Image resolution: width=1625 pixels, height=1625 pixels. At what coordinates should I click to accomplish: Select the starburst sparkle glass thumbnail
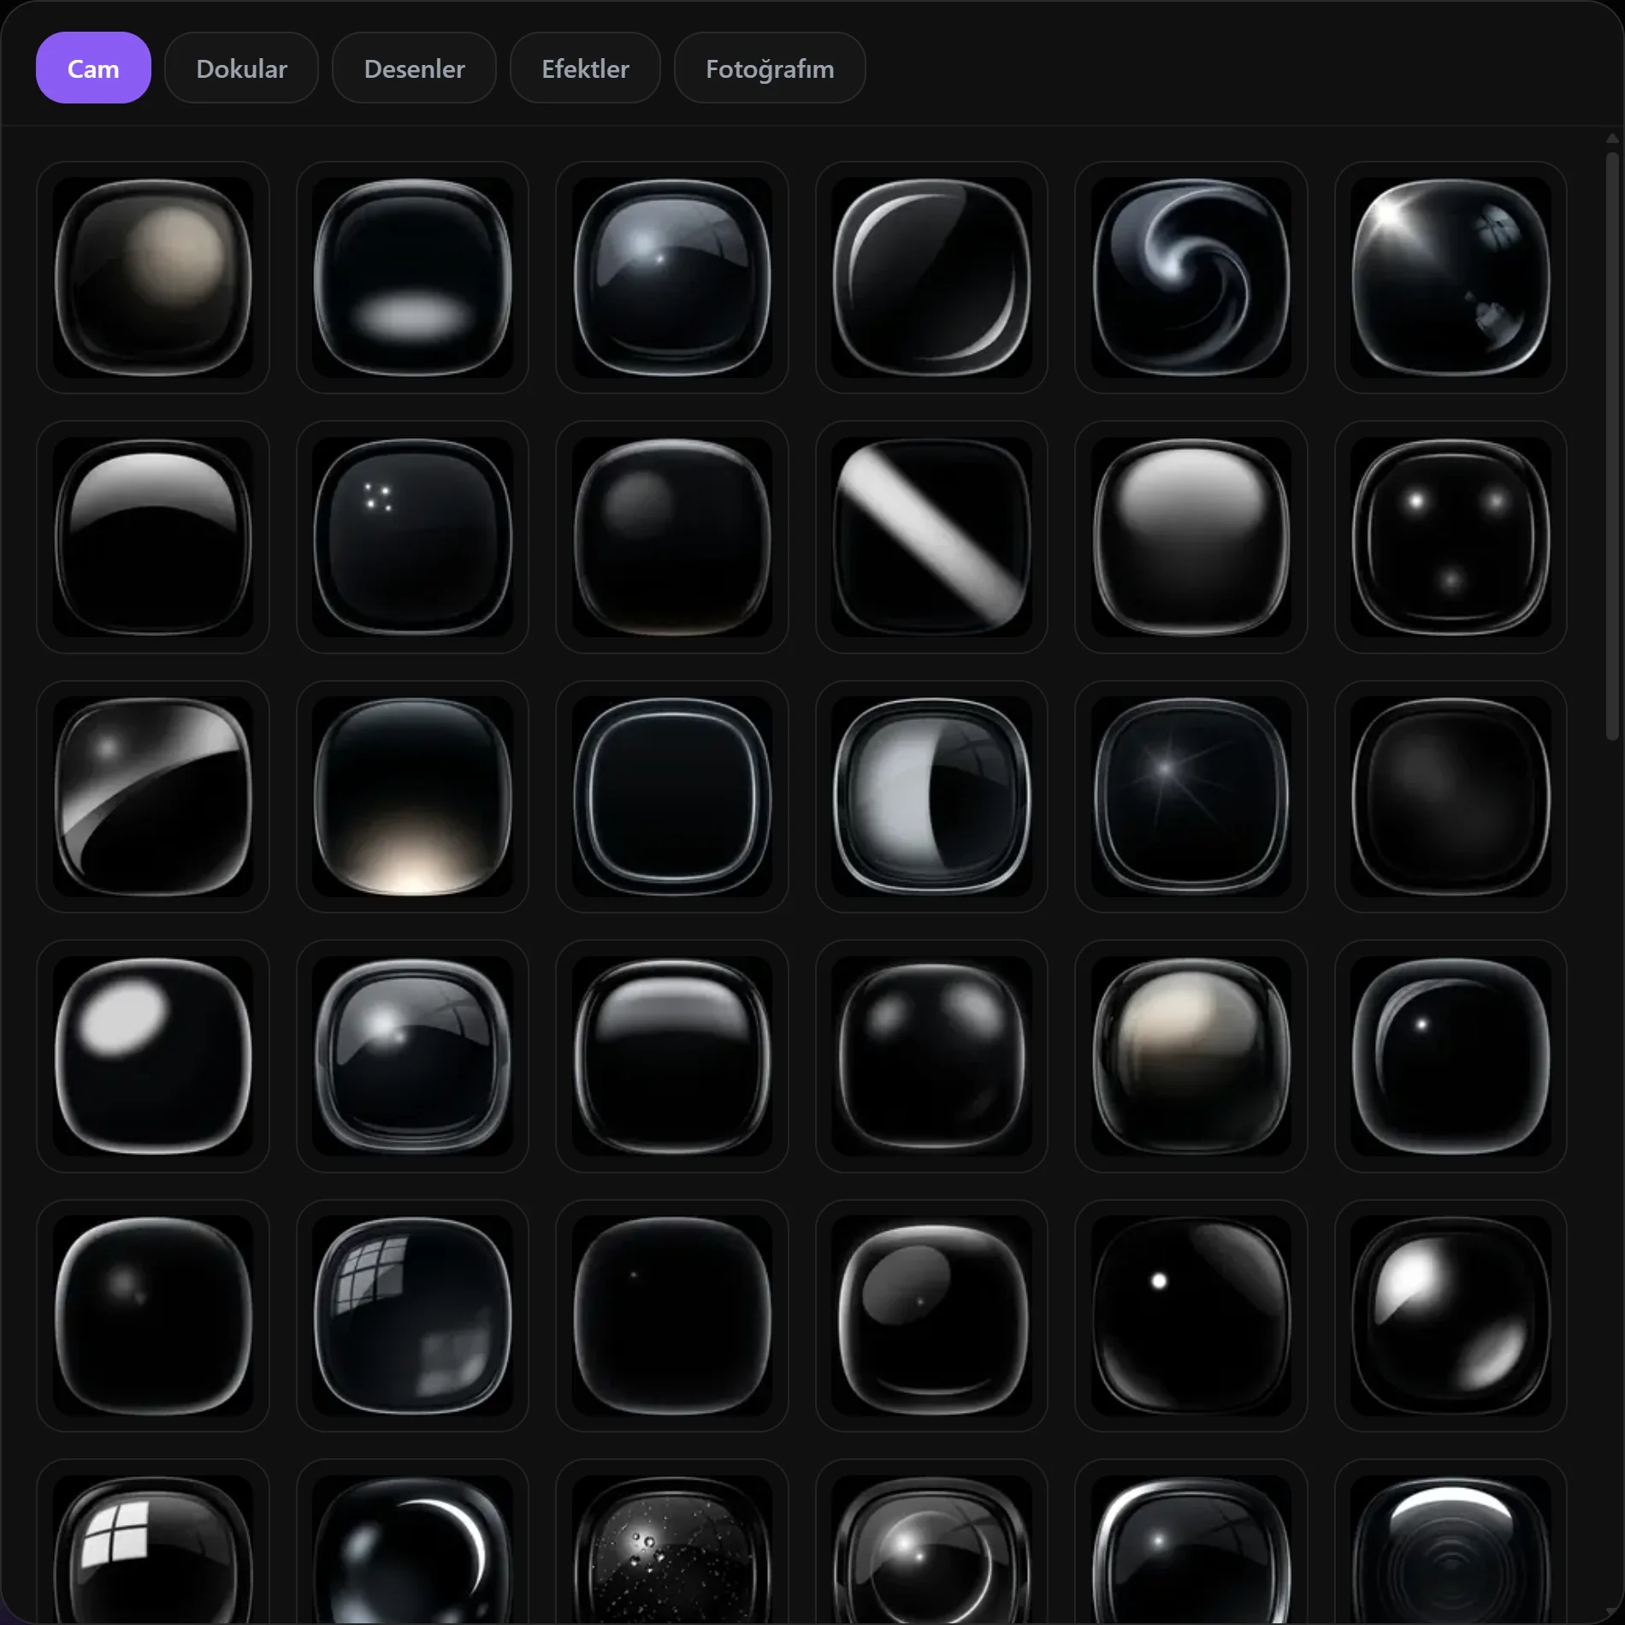pos(1191,796)
